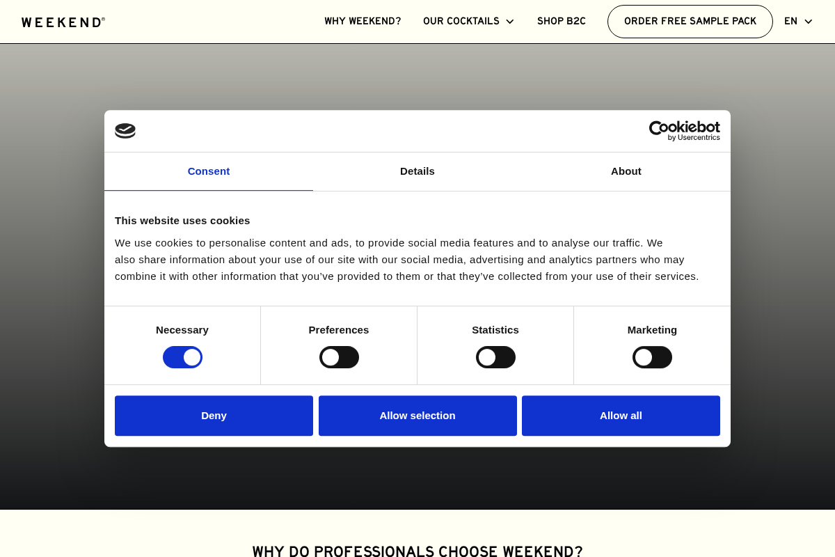Image resolution: width=835 pixels, height=557 pixels.
Task: Open the About tab
Action: tap(626, 171)
